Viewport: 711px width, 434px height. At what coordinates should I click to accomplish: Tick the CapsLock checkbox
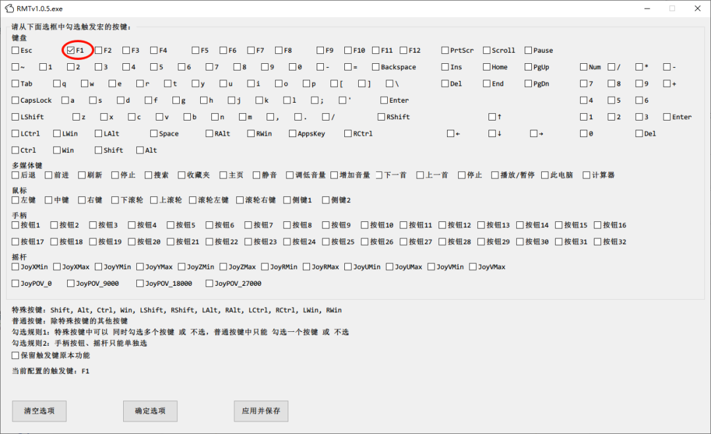click(x=16, y=100)
